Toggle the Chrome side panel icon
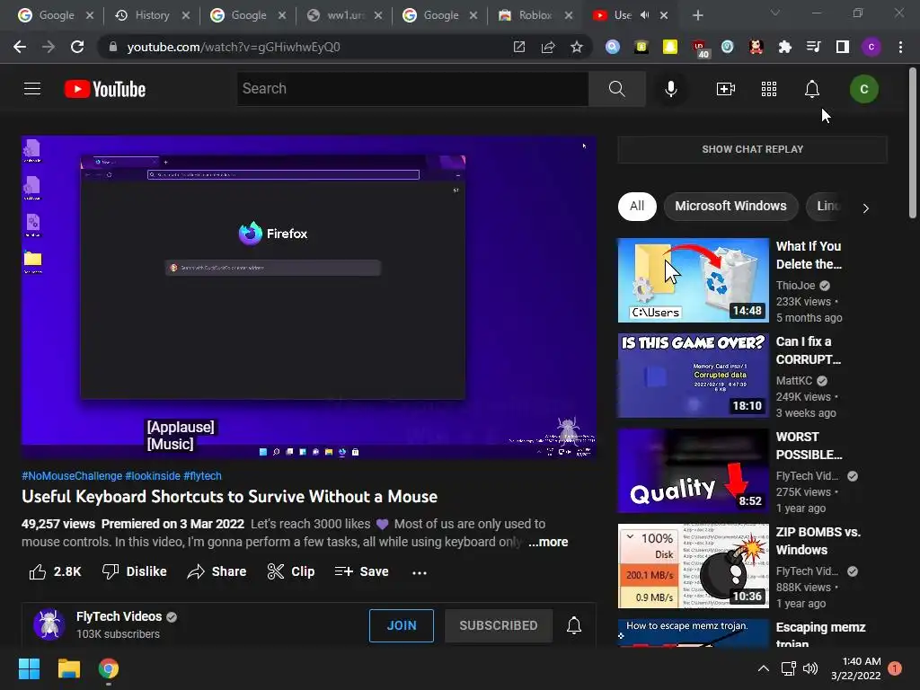The height and width of the screenshot is (690, 920). 843,47
